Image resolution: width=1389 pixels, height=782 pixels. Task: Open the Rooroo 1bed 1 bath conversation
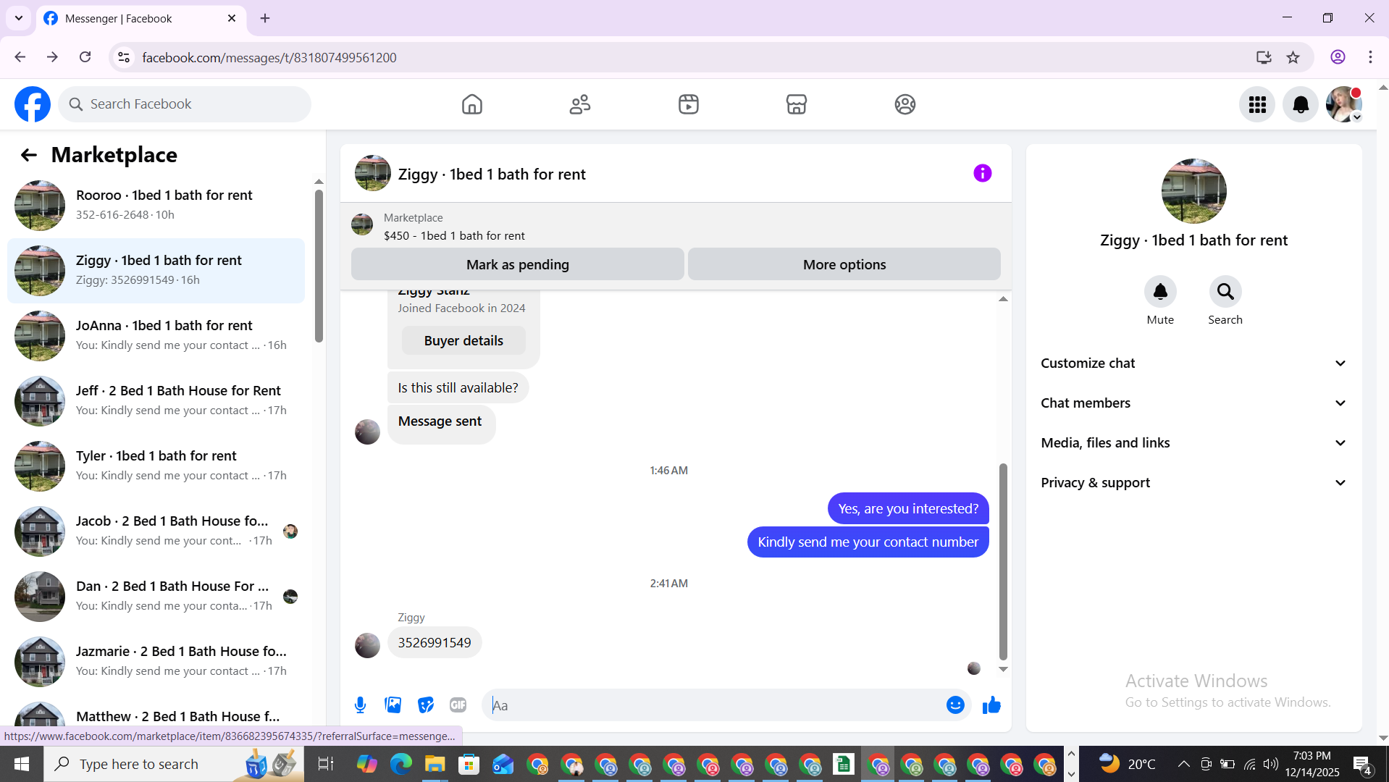click(x=156, y=206)
